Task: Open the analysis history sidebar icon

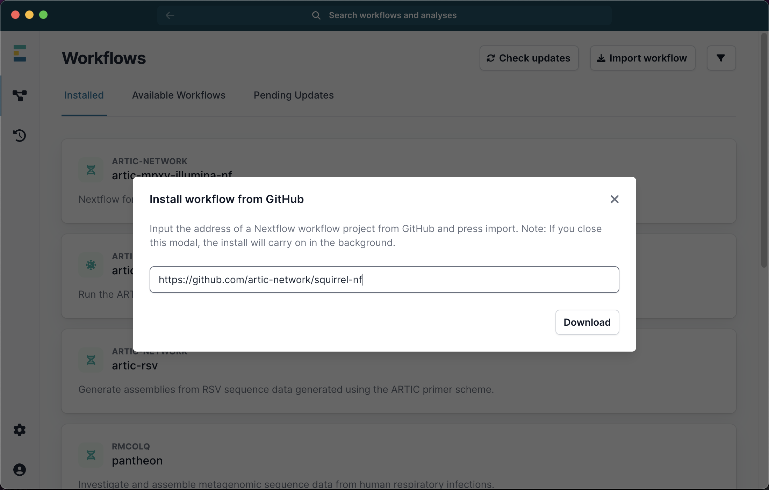Action: [20, 135]
